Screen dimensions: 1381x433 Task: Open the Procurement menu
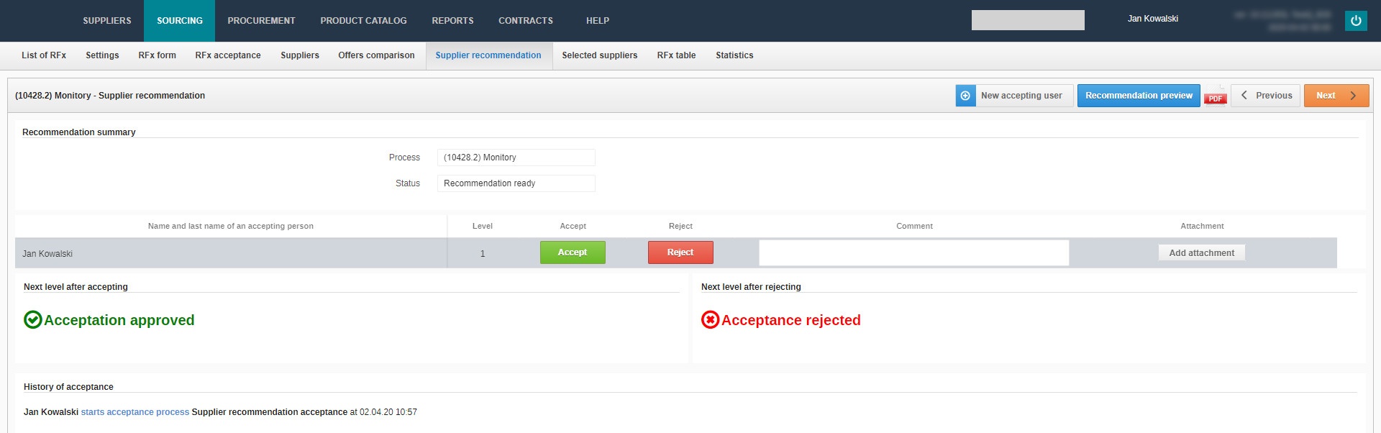click(261, 21)
